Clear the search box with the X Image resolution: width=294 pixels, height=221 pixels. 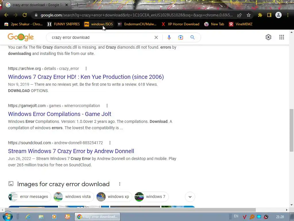click(156, 37)
